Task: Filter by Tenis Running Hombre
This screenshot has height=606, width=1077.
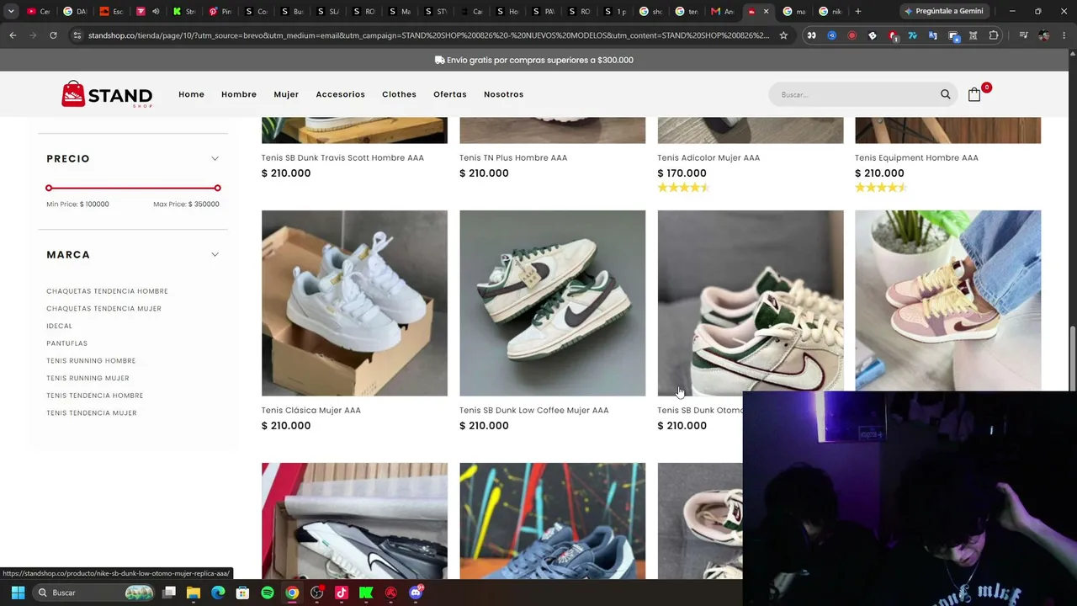Action: 91,361
